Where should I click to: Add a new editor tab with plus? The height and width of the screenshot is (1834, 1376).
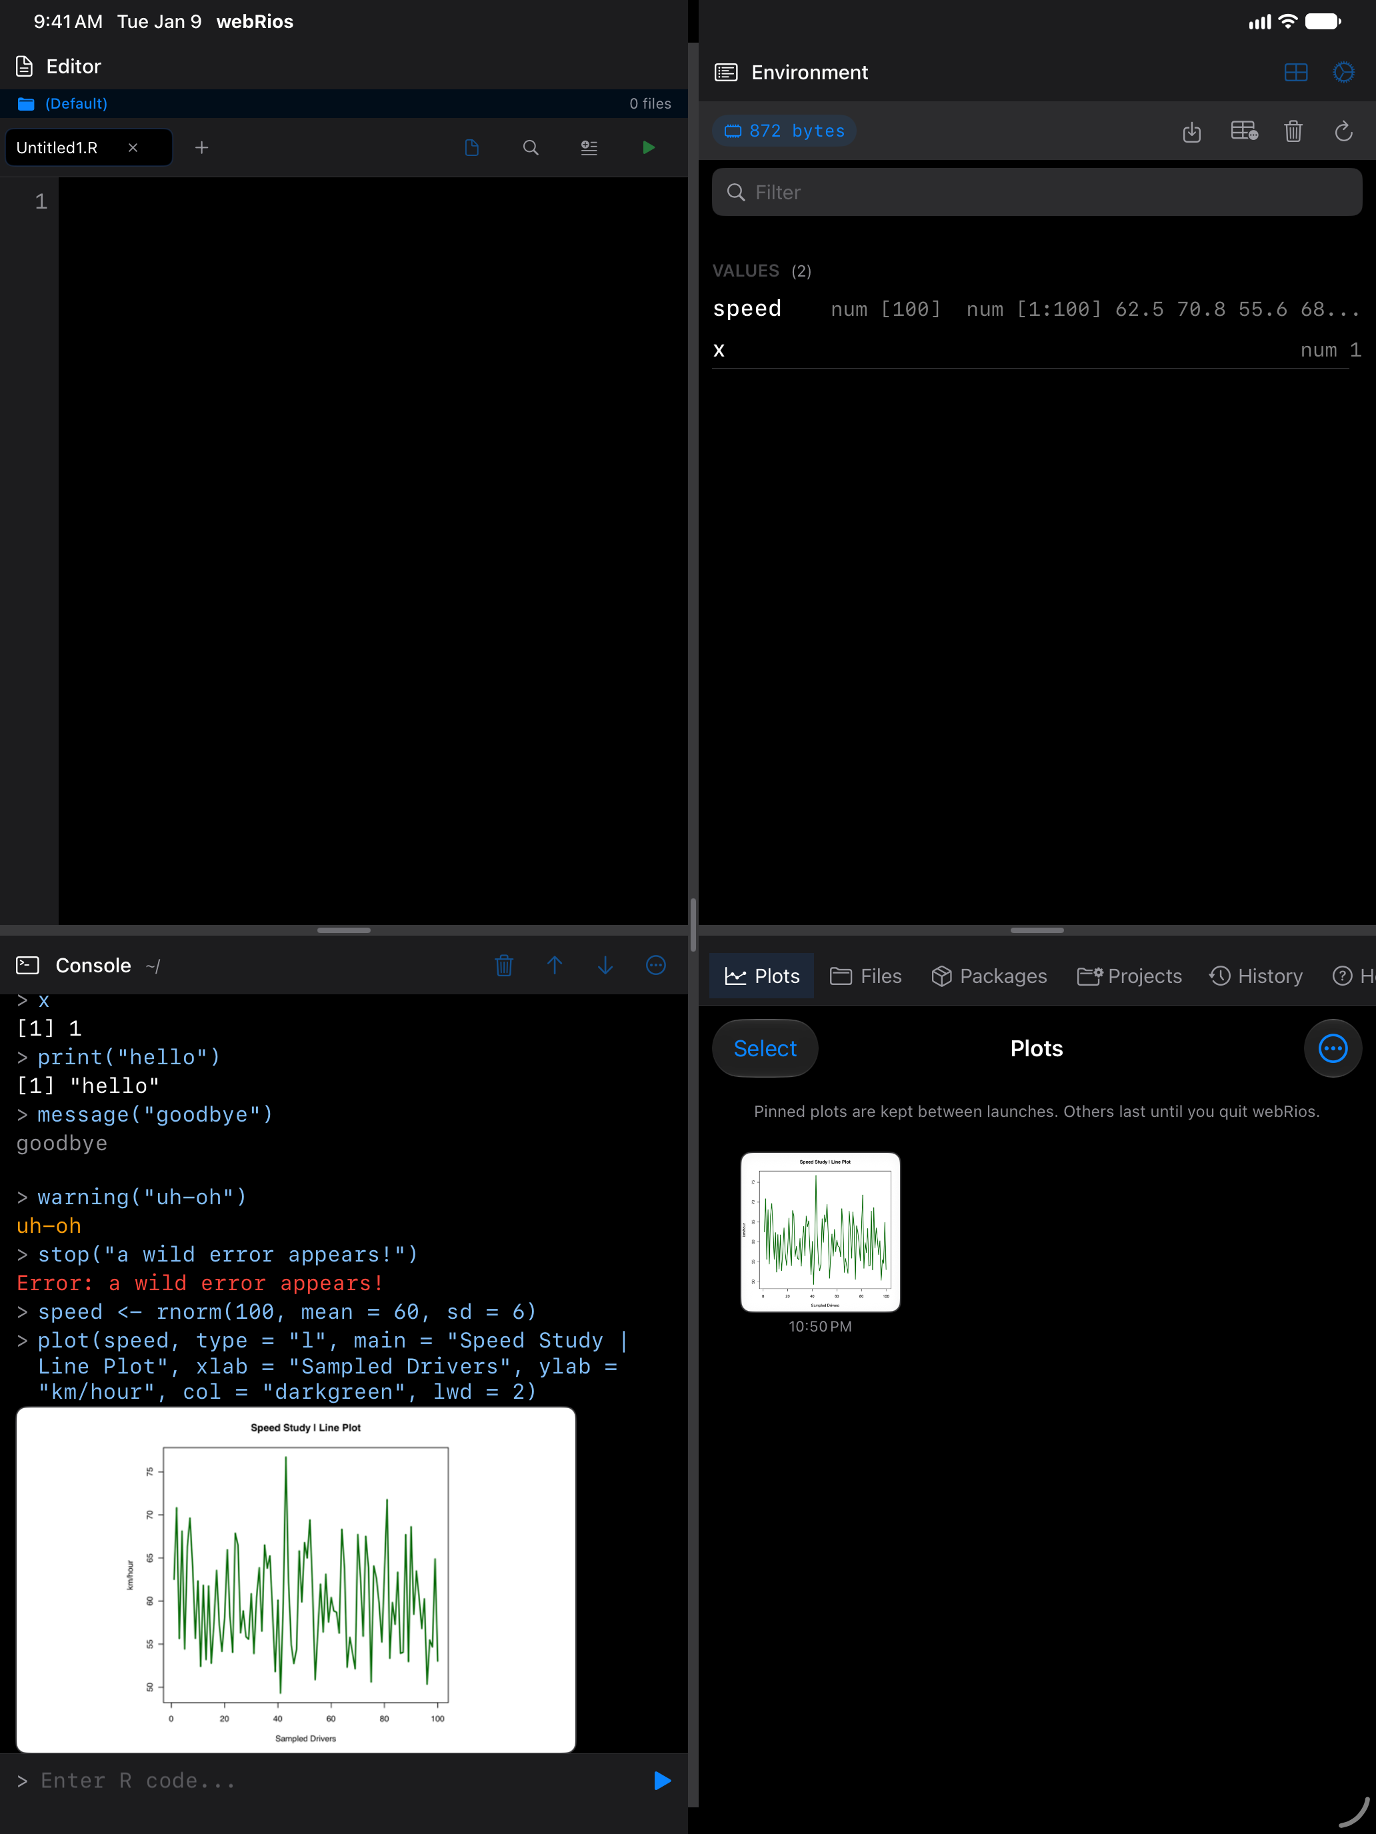click(x=201, y=147)
